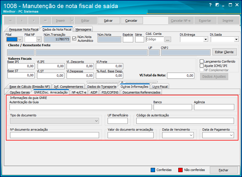This screenshot has height=177, width=242.
Task: Collapse panel with splitter up arrow
Action: (x=122, y=82)
